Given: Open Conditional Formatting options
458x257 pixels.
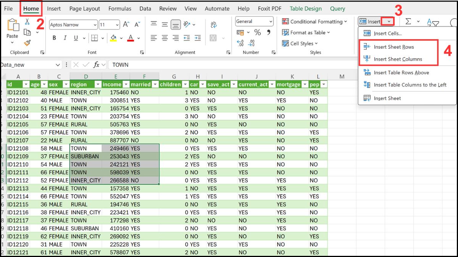Looking at the screenshot, I should click(315, 22).
